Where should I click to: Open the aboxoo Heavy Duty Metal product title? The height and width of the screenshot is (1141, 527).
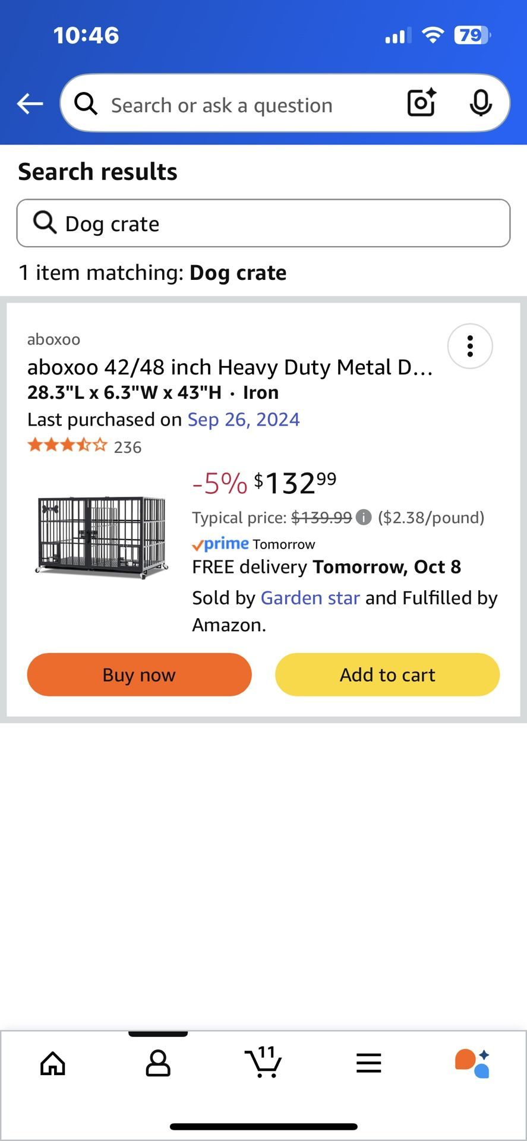pos(230,367)
